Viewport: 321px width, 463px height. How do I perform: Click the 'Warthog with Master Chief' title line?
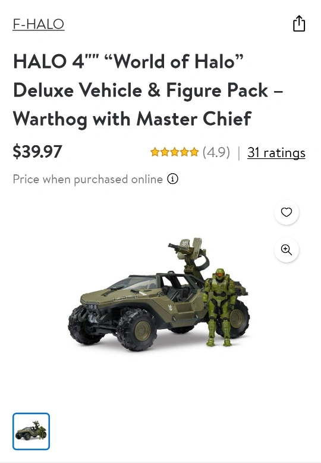pyautogui.click(x=132, y=119)
